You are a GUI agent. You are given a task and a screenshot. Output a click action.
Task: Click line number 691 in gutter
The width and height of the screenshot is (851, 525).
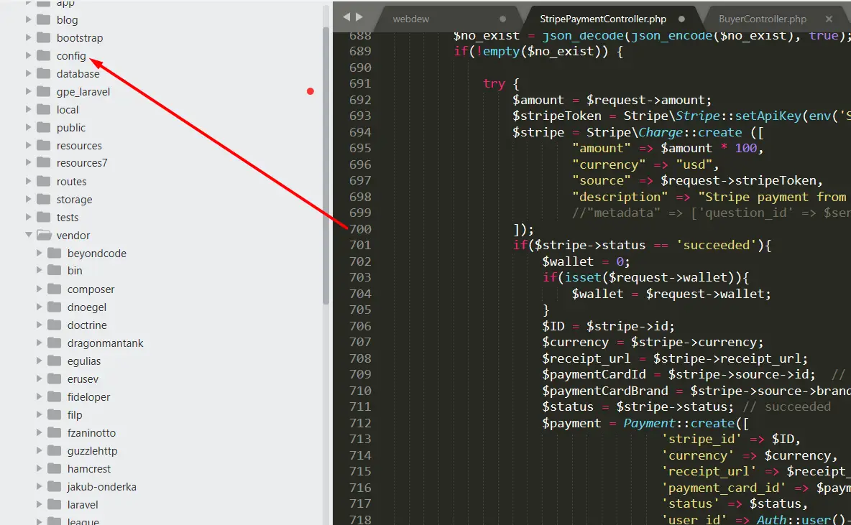pyautogui.click(x=360, y=83)
